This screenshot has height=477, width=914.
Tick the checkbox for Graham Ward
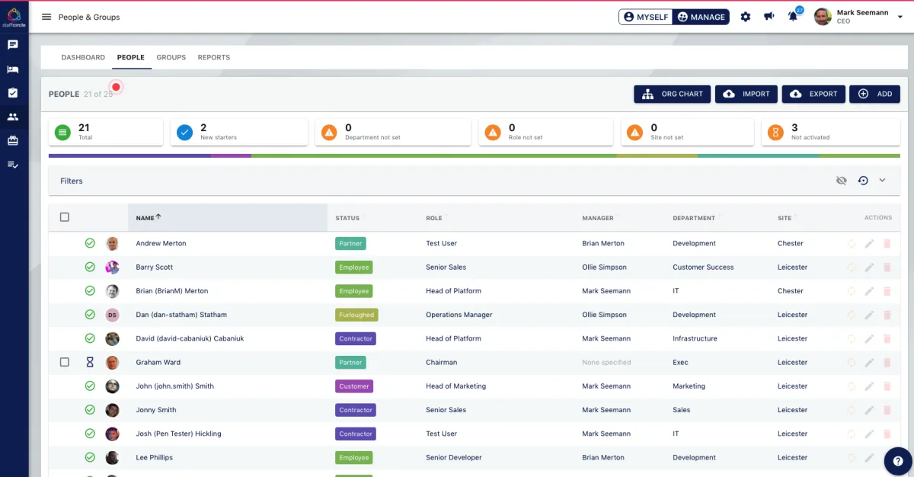click(x=65, y=363)
